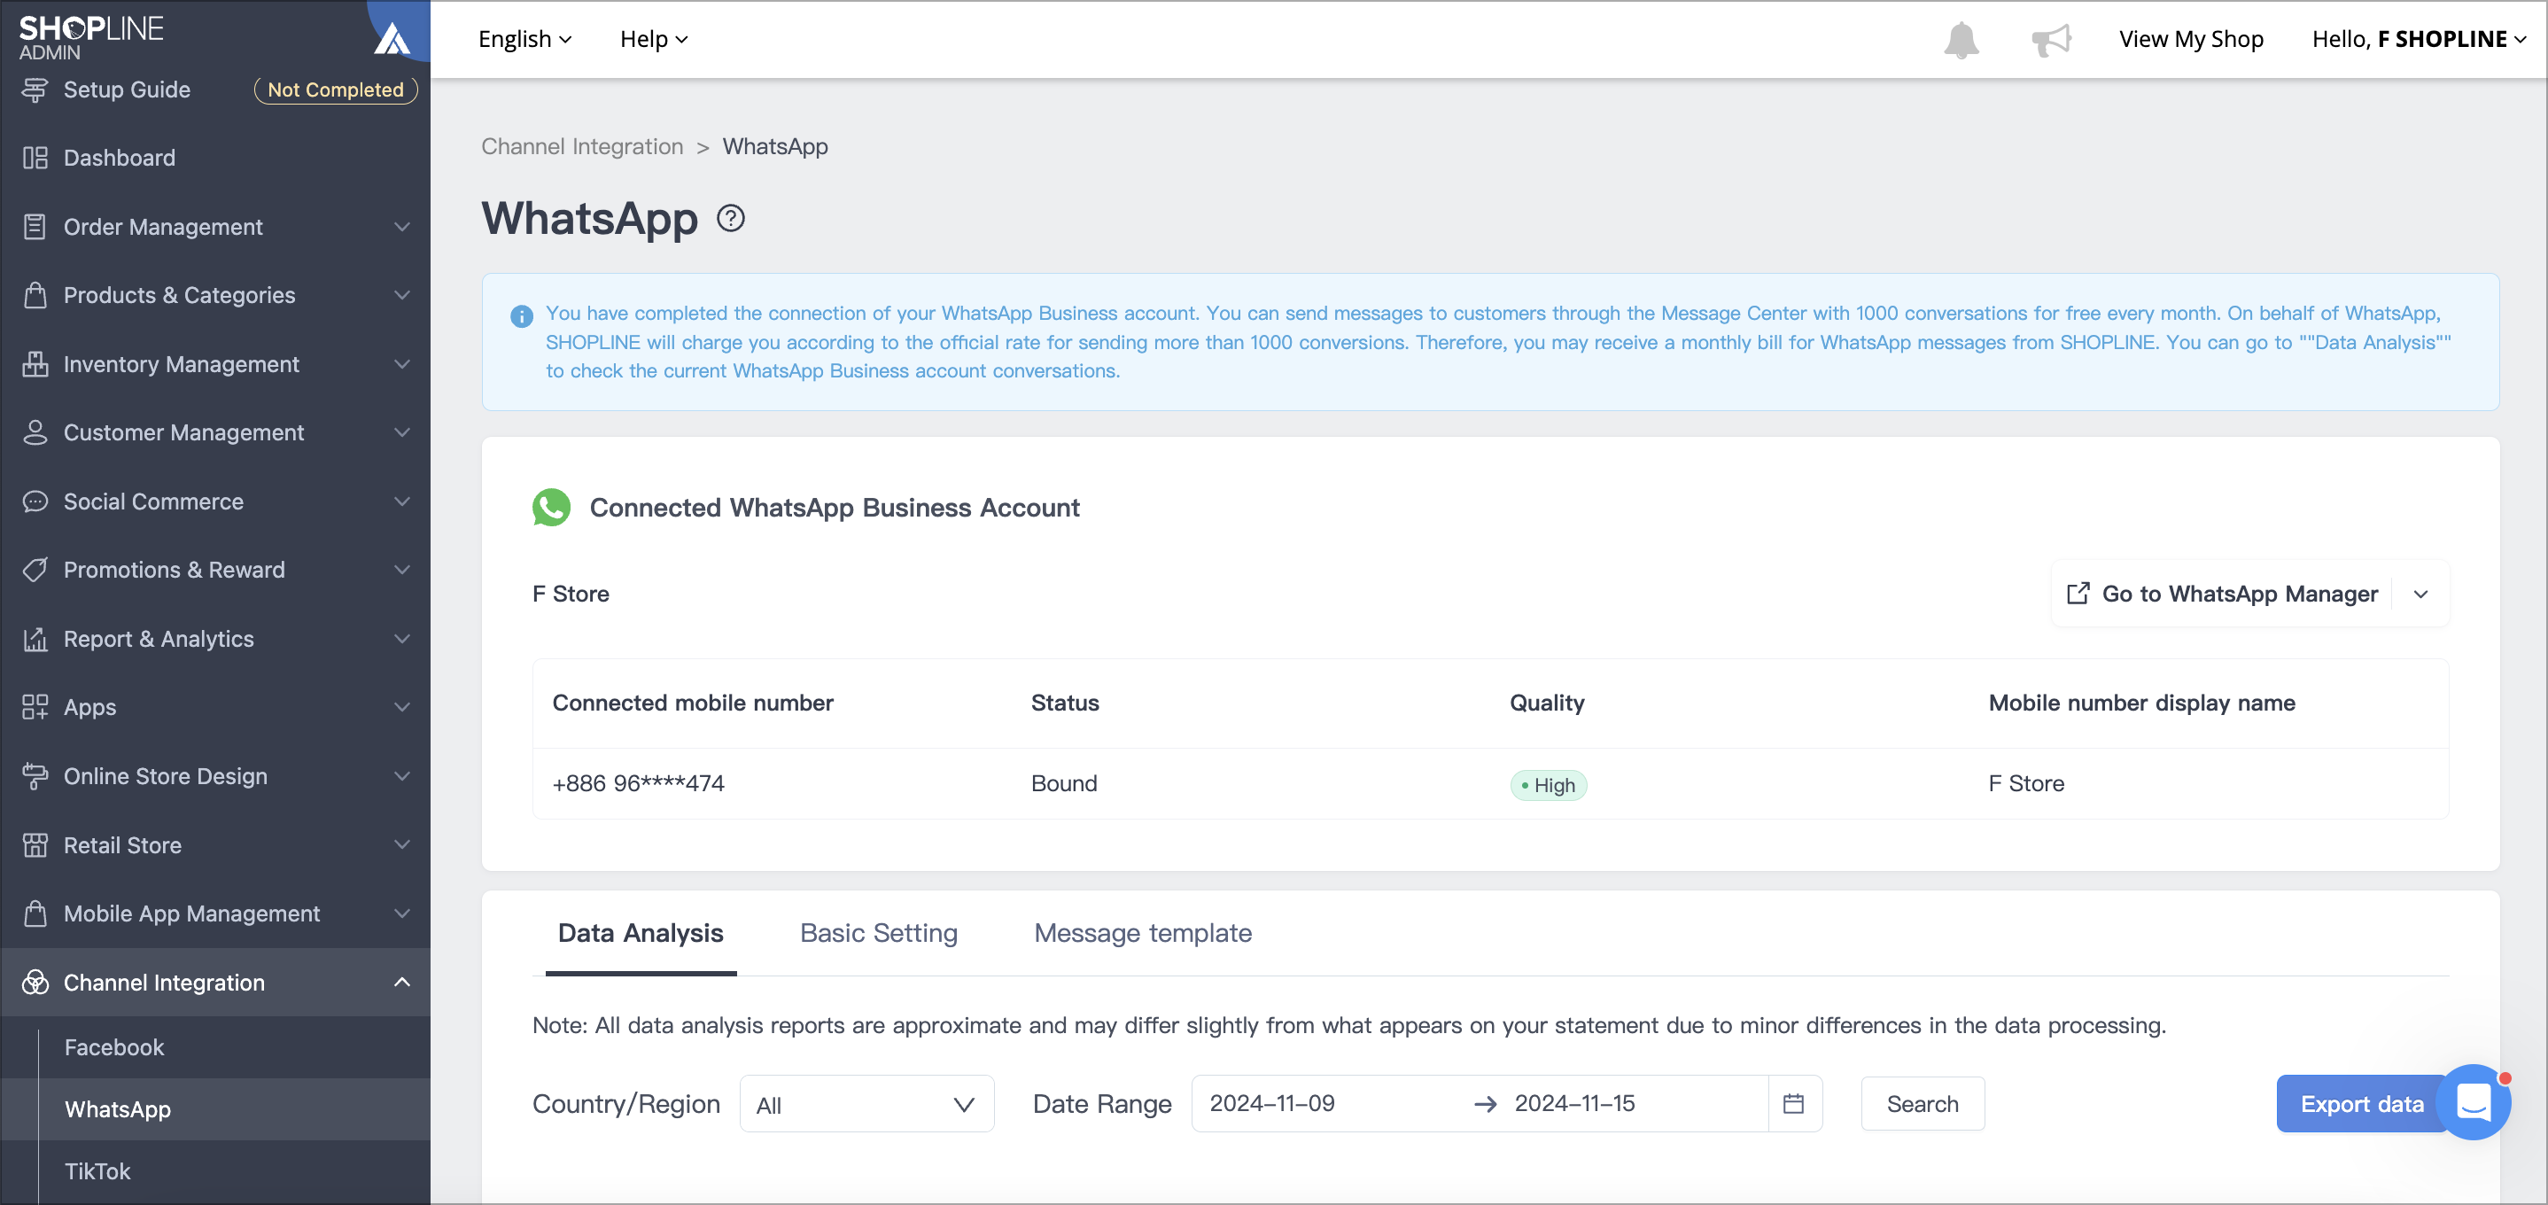Expand the Products & Categories chevron
2548x1205 pixels.
click(401, 295)
